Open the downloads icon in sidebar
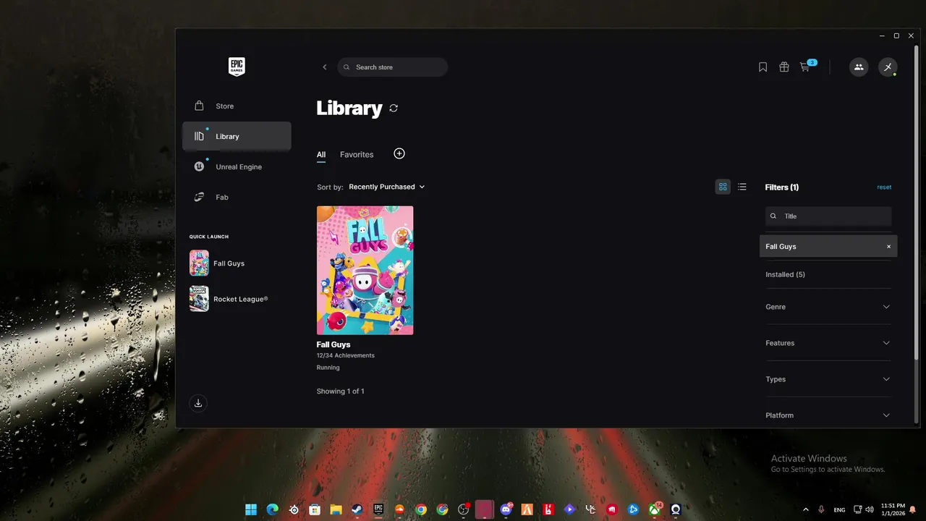926x521 pixels. pos(198,403)
